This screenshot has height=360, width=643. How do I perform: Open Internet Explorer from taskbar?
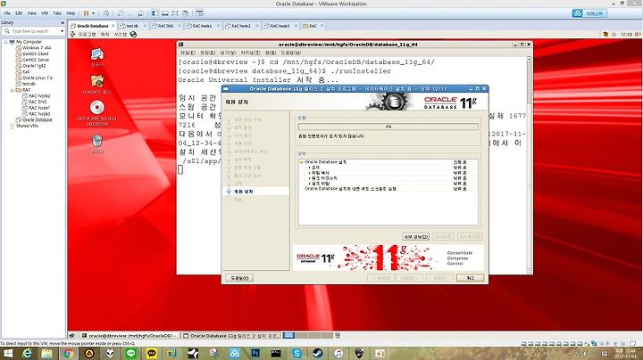[27, 353]
